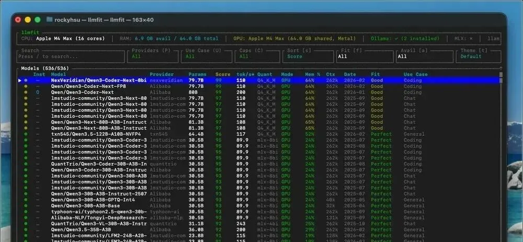This screenshot has width=523, height=242.
Task: Click the installed marker on Qwen/Qwen3-Coder-Next 80B row
Action: [38, 93]
